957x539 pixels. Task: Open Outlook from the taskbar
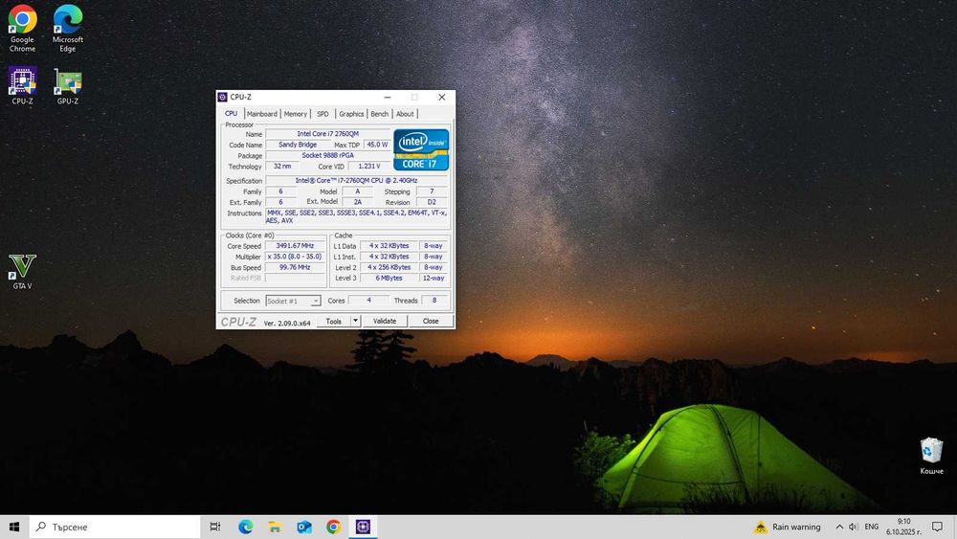click(304, 527)
